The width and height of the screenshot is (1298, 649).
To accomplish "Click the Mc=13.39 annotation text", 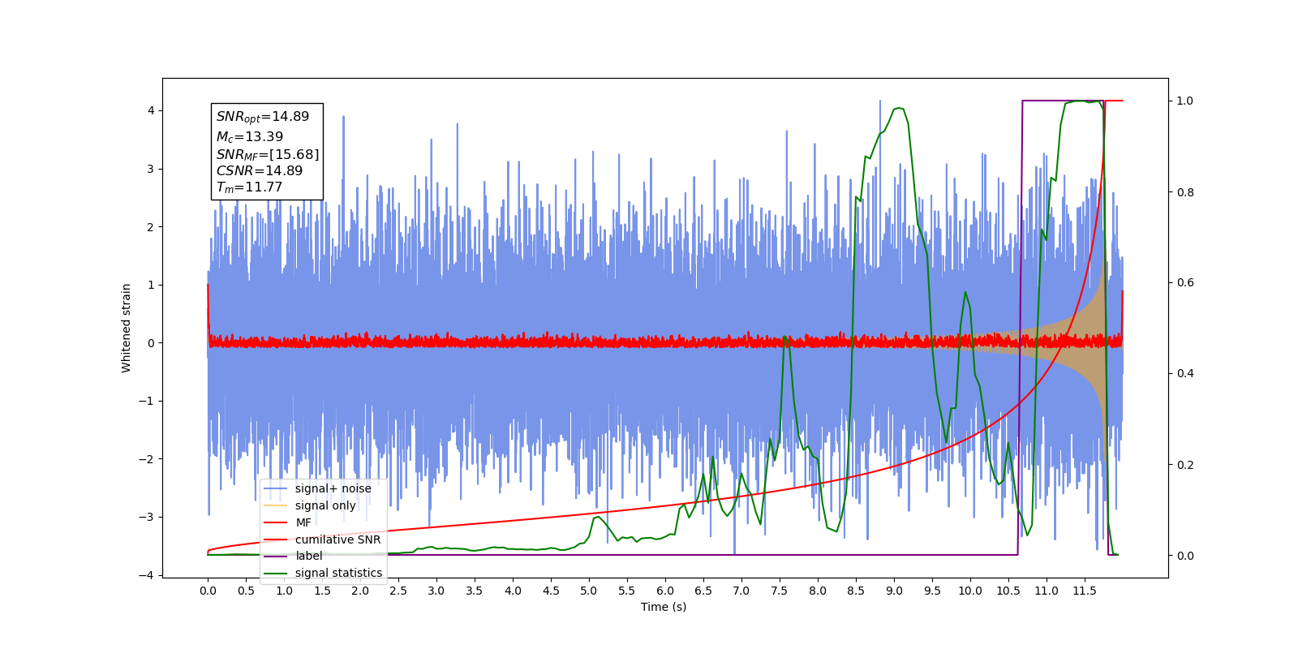I will tap(250, 137).
